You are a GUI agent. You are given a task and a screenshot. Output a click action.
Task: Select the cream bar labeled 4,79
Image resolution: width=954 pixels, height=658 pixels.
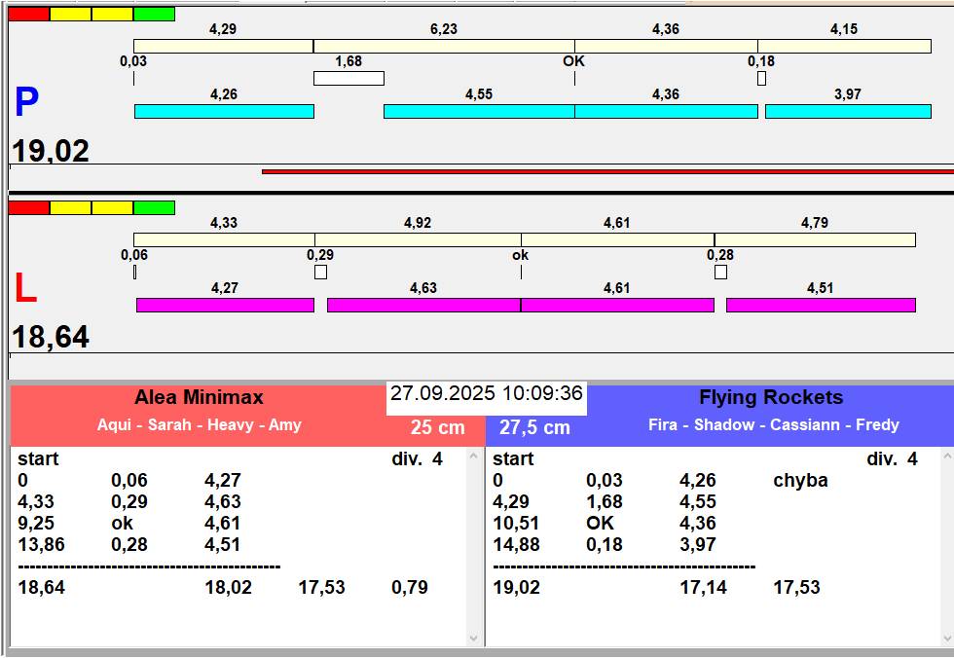(x=816, y=239)
